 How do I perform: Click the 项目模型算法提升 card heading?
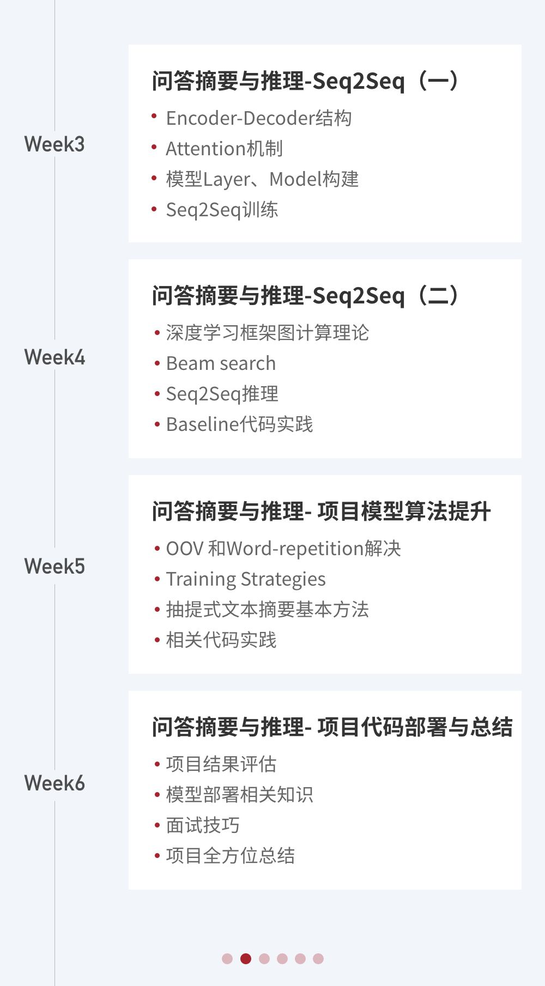[x=321, y=512]
